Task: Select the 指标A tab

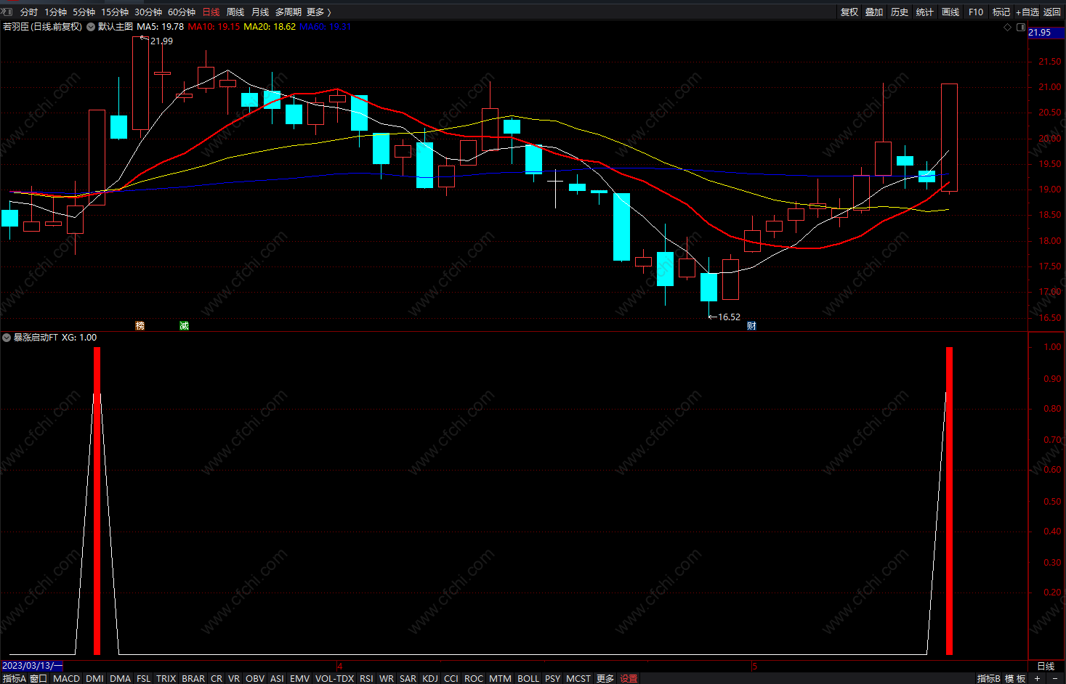Action: click(x=14, y=679)
